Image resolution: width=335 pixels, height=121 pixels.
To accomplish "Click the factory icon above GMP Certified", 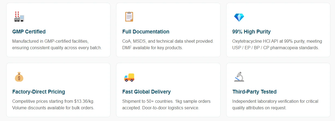I will [19, 17].
